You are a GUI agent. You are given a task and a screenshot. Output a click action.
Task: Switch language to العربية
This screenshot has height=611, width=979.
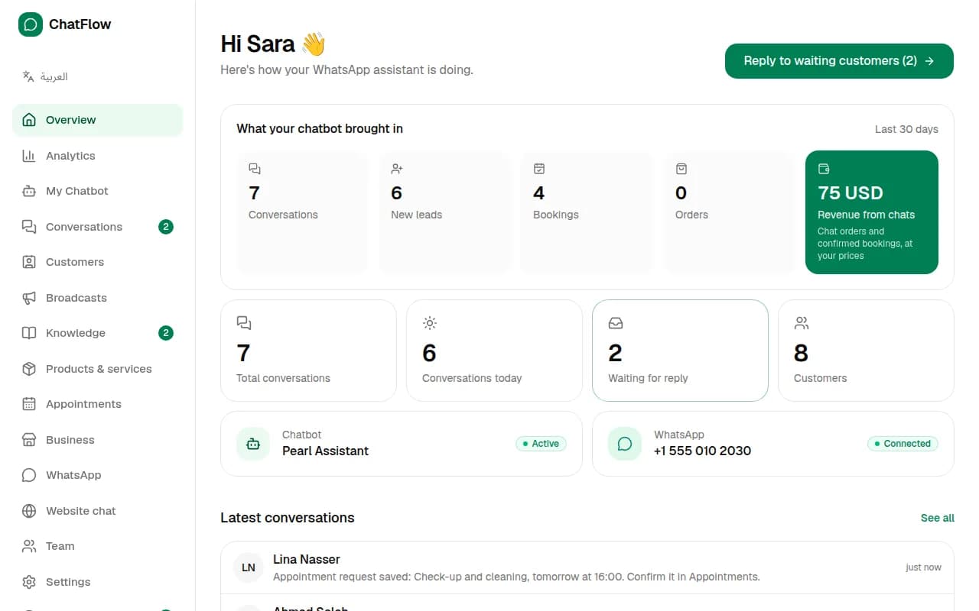[x=54, y=76]
